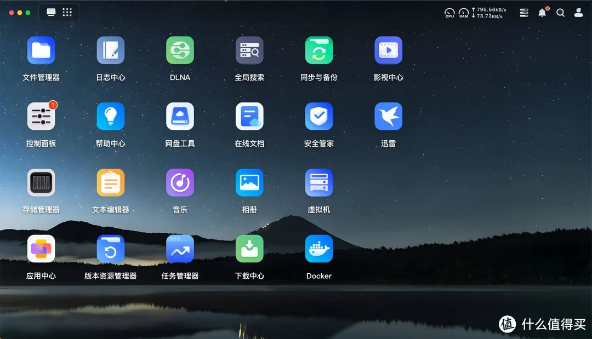
Task: Launch 文本编辑器 text editor
Action: pos(110,183)
